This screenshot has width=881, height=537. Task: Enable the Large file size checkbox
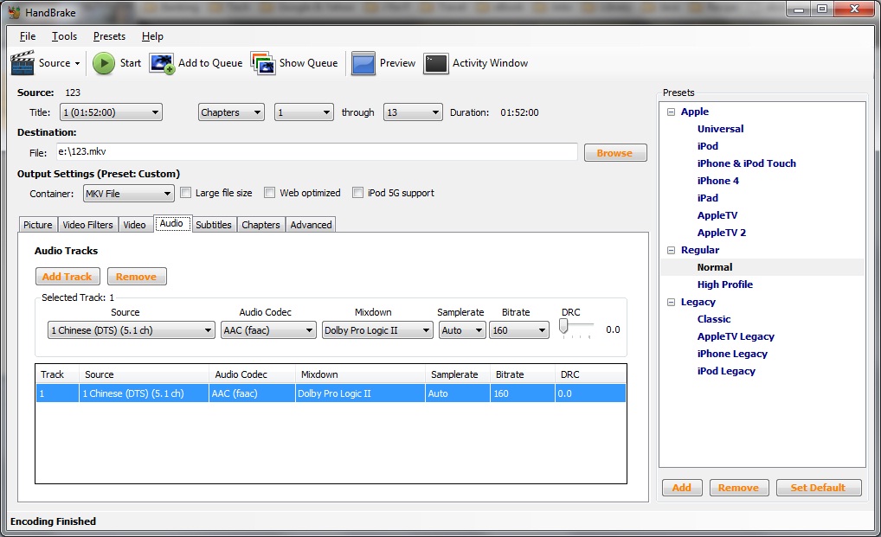click(x=185, y=193)
